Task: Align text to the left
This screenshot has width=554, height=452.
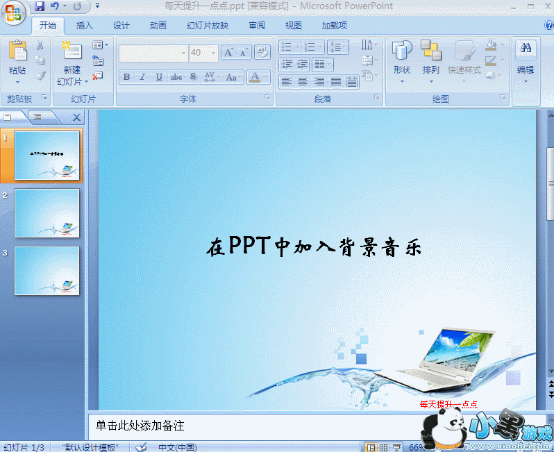Action: pos(287,82)
